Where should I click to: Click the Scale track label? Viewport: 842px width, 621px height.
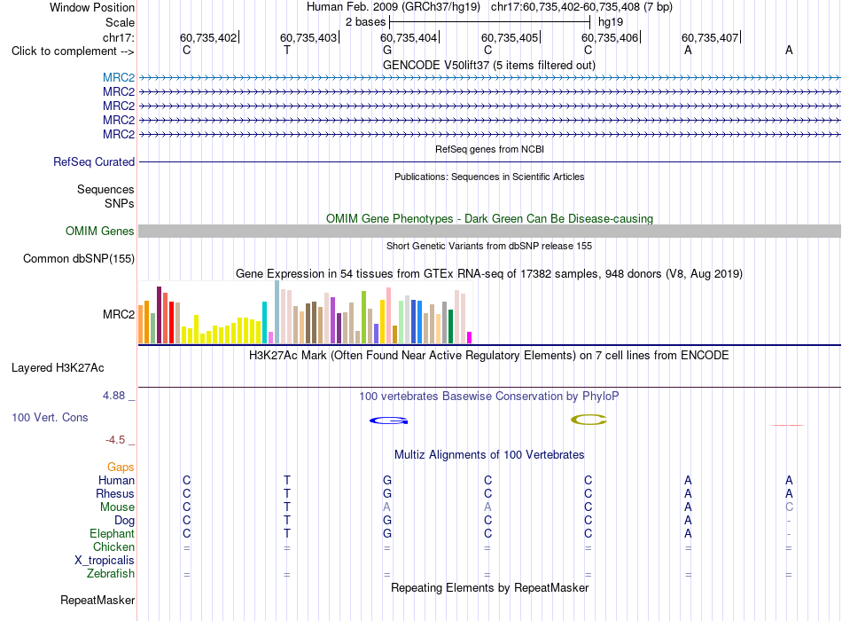pyautogui.click(x=120, y=22)
